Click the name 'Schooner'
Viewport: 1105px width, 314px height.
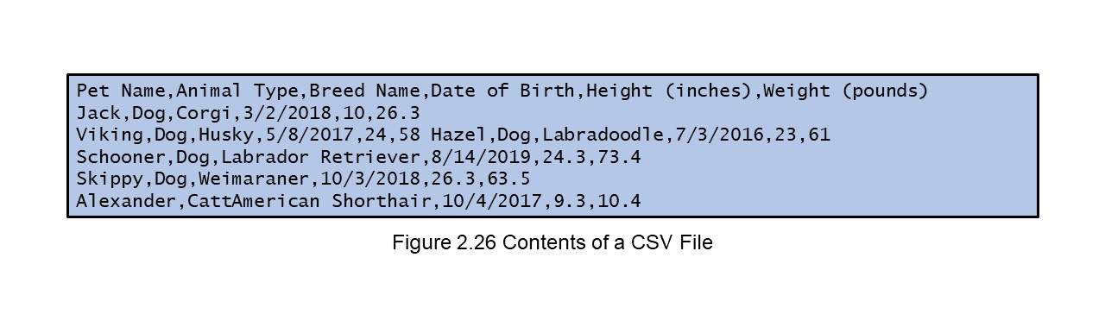[x=121, y=158]
